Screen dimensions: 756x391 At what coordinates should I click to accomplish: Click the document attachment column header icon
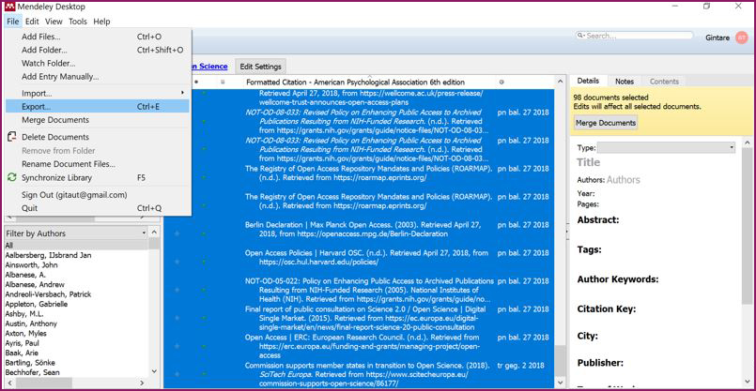point(223,83)
